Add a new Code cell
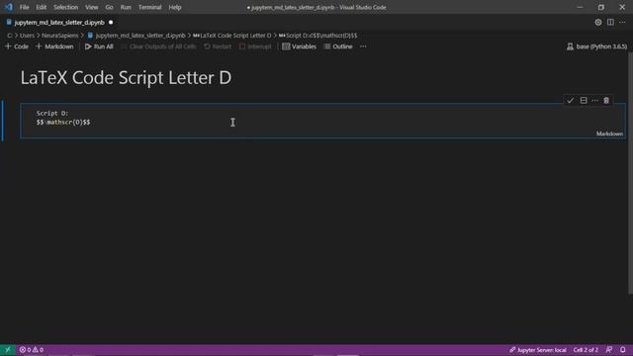Screen dimensions: 633x356 (17, 46)
